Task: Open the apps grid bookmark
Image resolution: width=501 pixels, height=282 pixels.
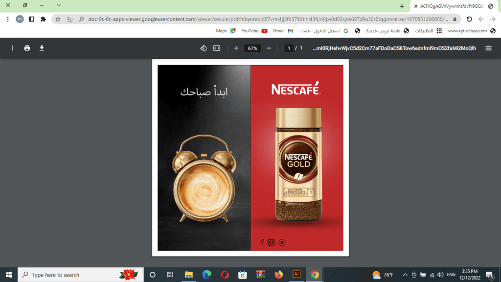Action: pos(428,31)
